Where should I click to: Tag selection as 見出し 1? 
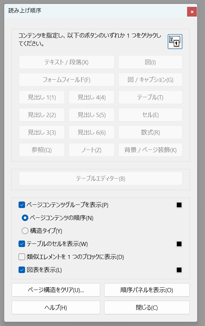coord(42,97)
